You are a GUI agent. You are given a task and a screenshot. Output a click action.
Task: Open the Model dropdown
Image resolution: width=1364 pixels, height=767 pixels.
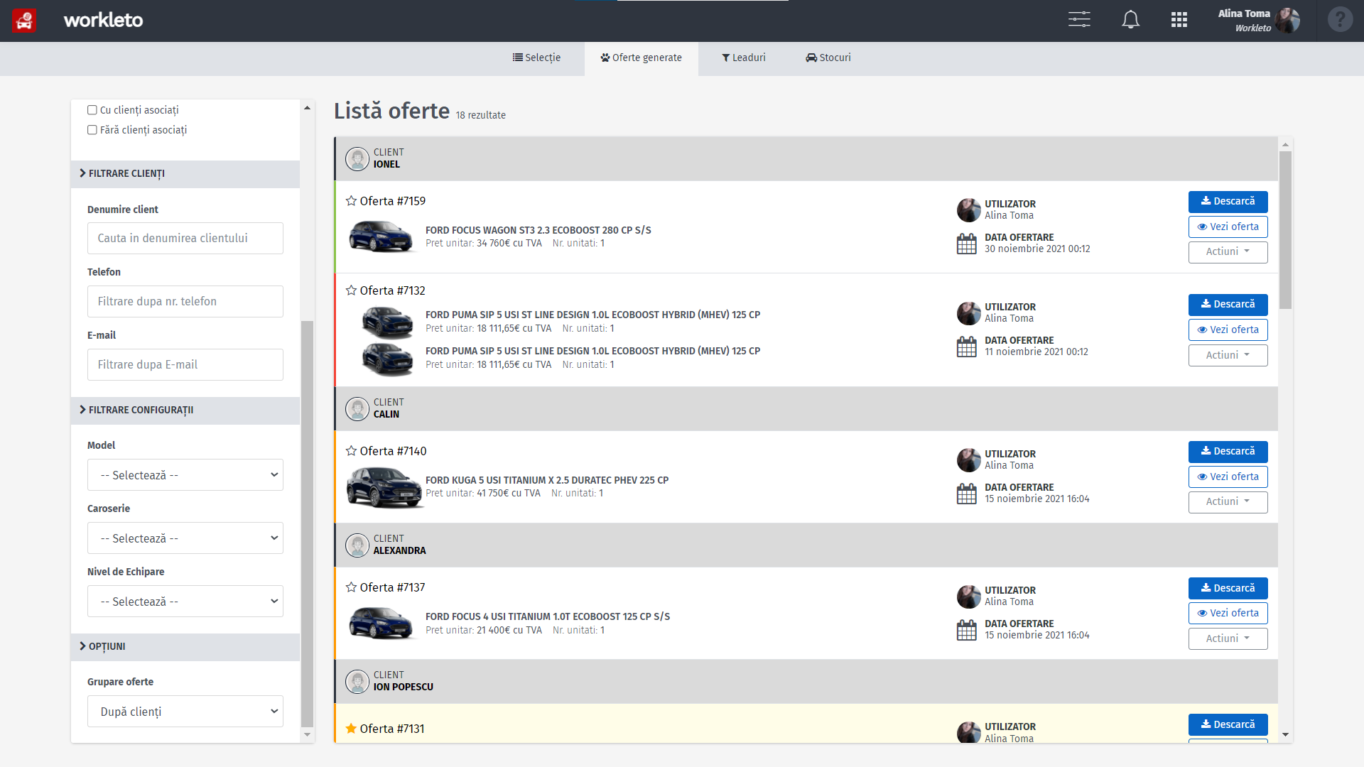pos(185,475)
